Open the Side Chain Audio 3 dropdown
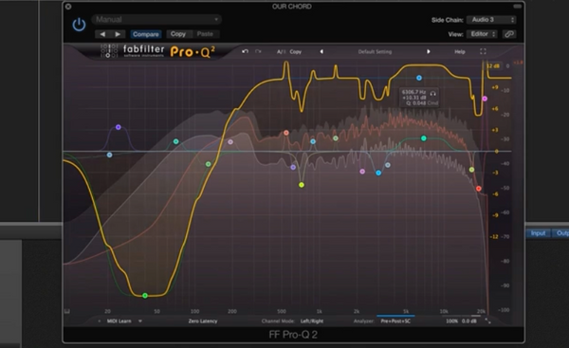This screenshot has height=348, width=569. click(x=491, y=20)
